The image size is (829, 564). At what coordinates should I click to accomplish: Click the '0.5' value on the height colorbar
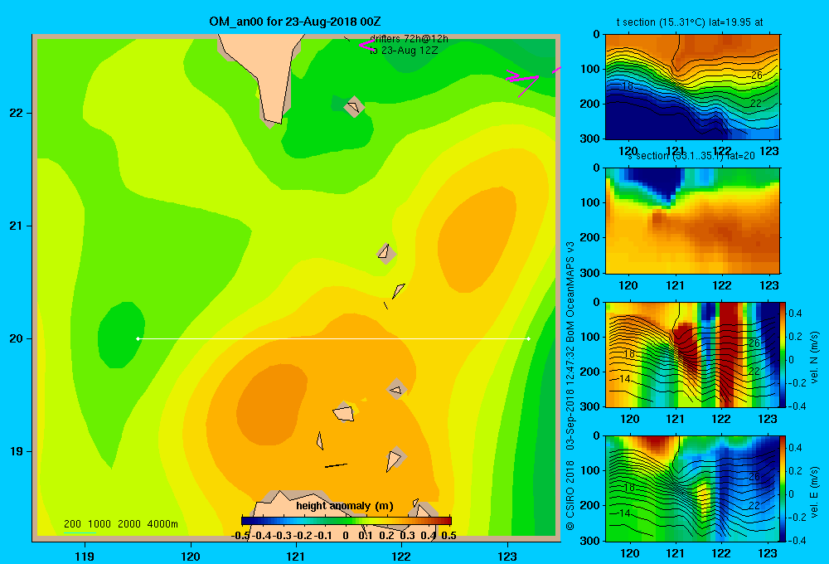click(448, 536)
